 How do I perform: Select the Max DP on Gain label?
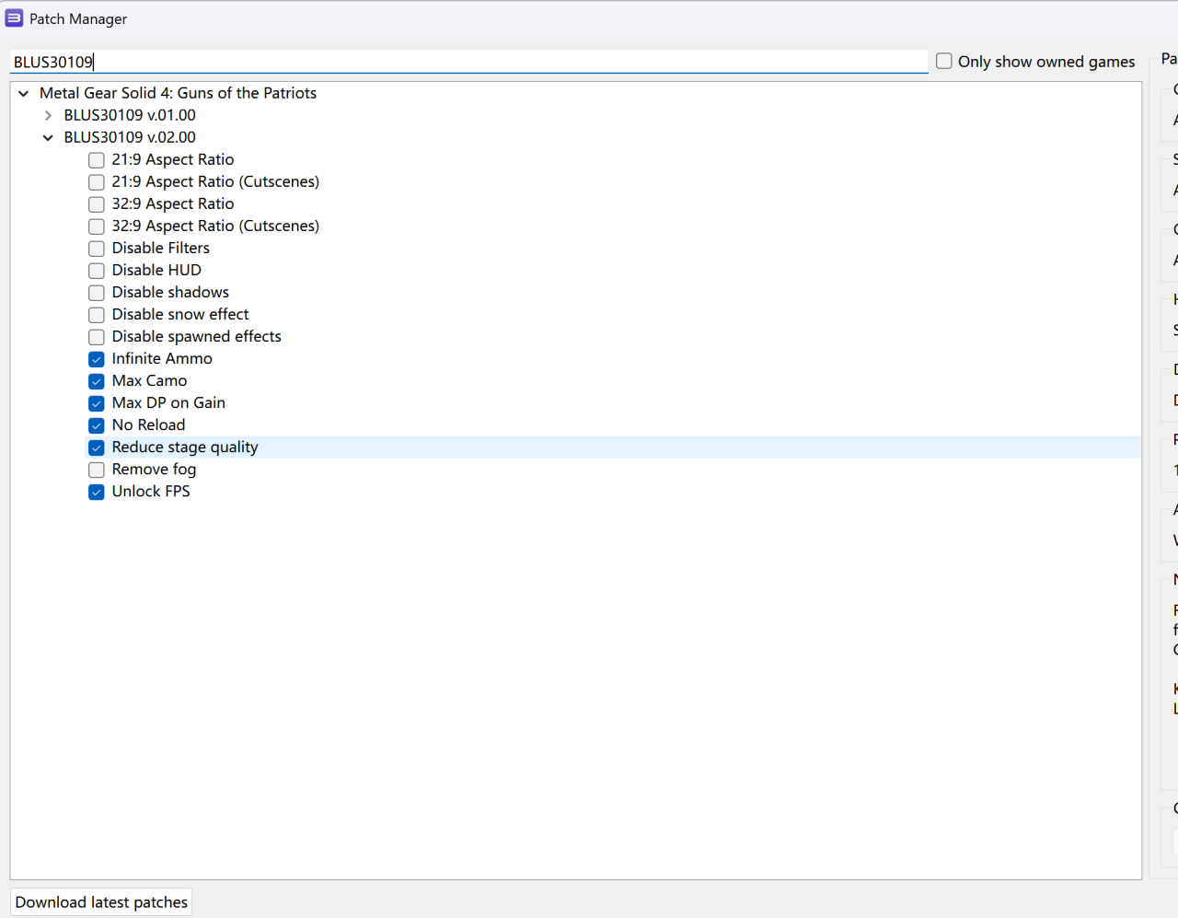click(x=168, y=402)
